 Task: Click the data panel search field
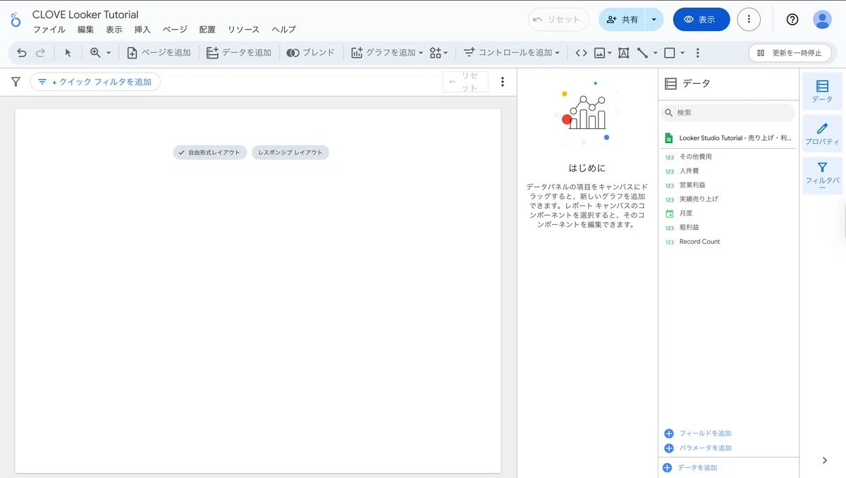[728, 113]
